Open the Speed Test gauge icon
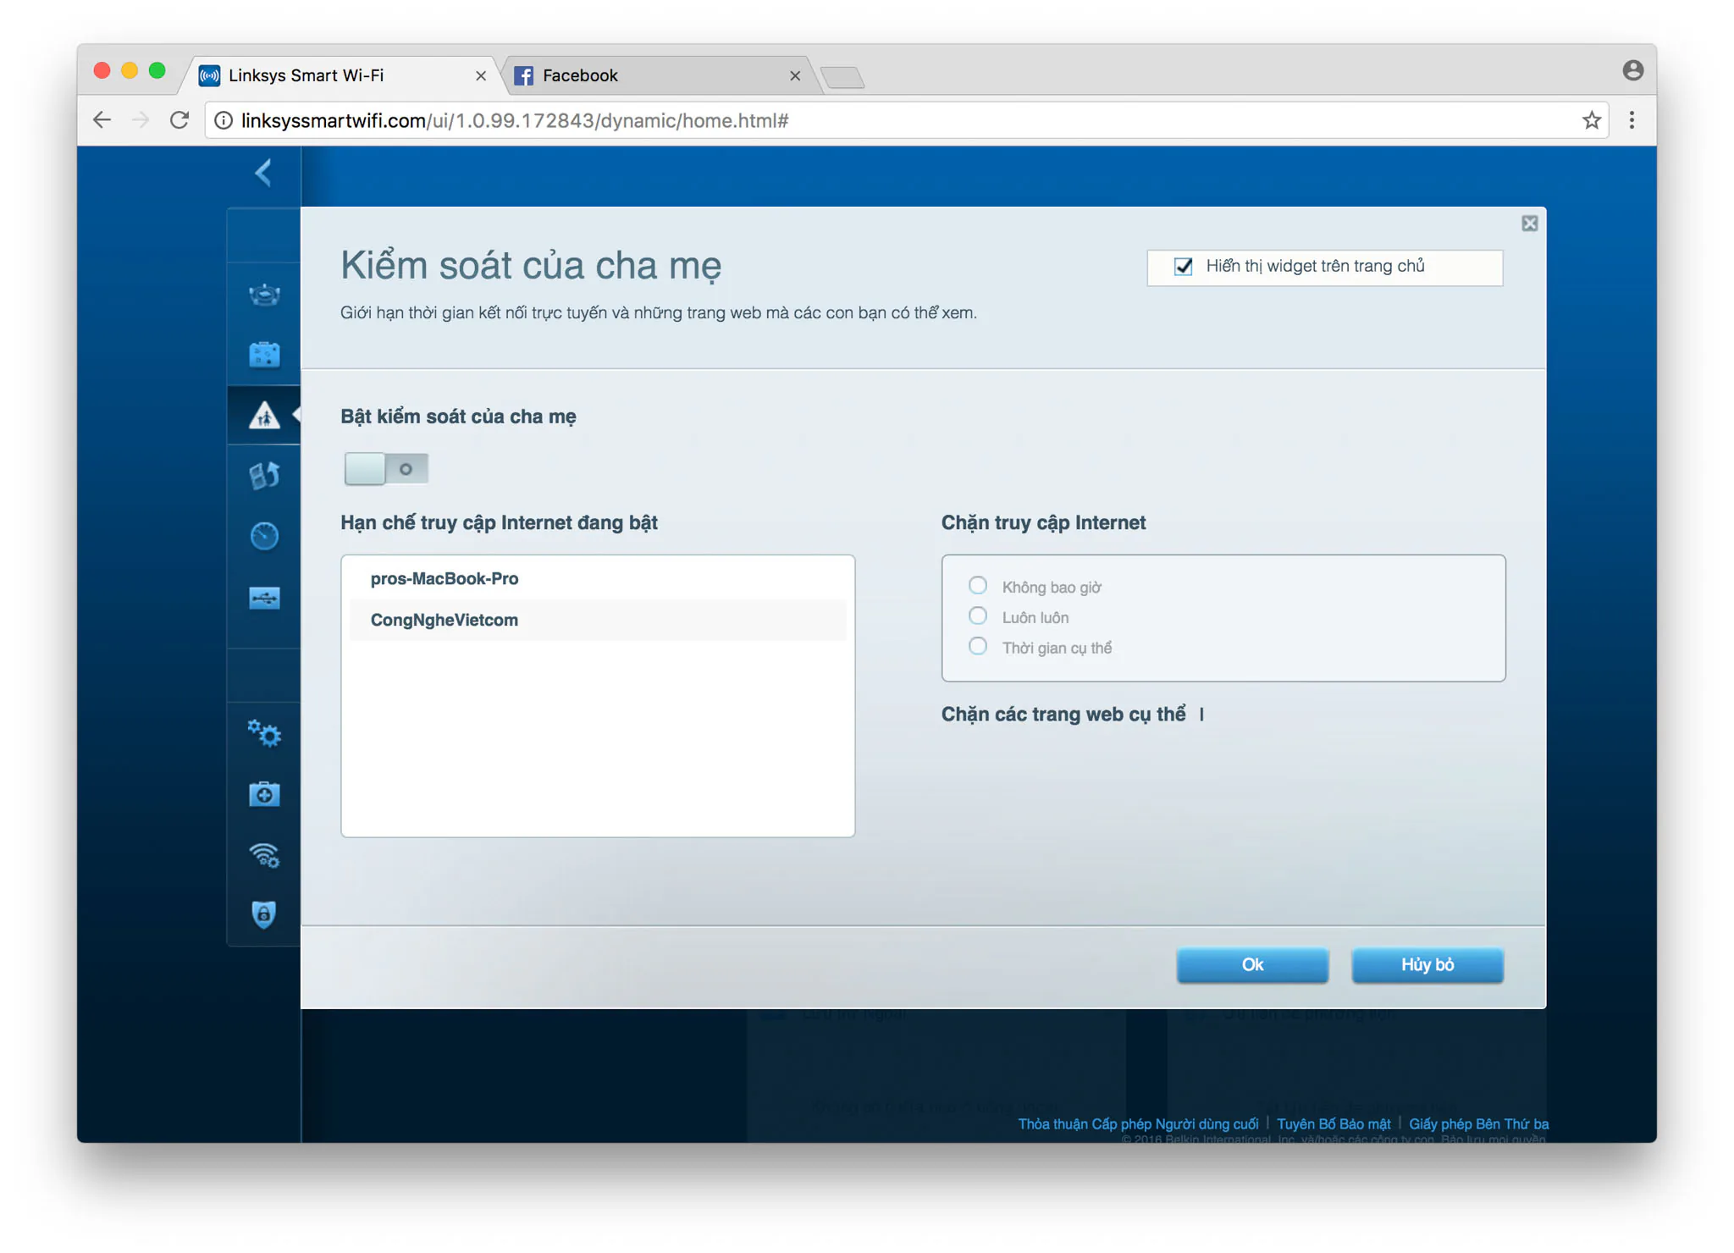1734x1253 pixels. pos(264,536)
